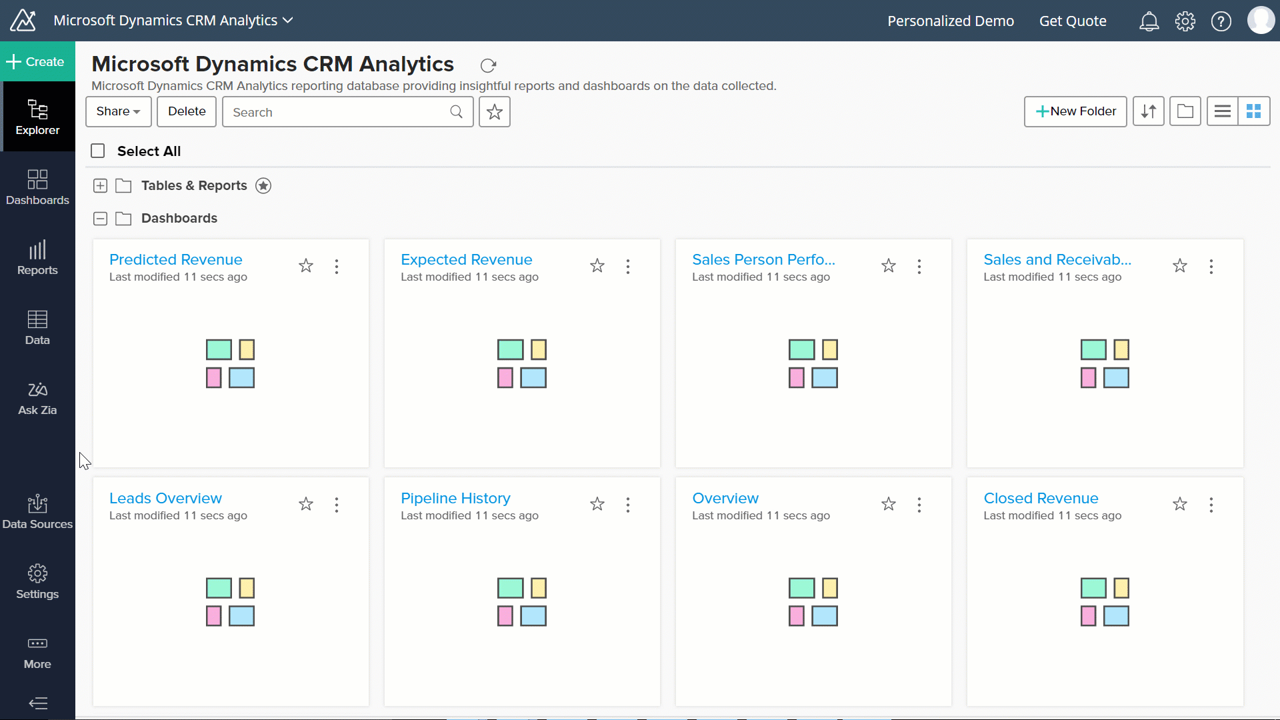This screenshot has width=1280, height=720.
Task: Open the Data Sources panel
Action: point(37,512)
